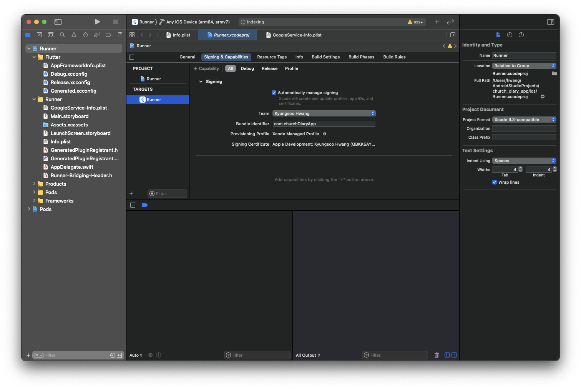Open the Project Format dropdown
The width and height of the screenshot is (581, 389).
pos(524,120)
